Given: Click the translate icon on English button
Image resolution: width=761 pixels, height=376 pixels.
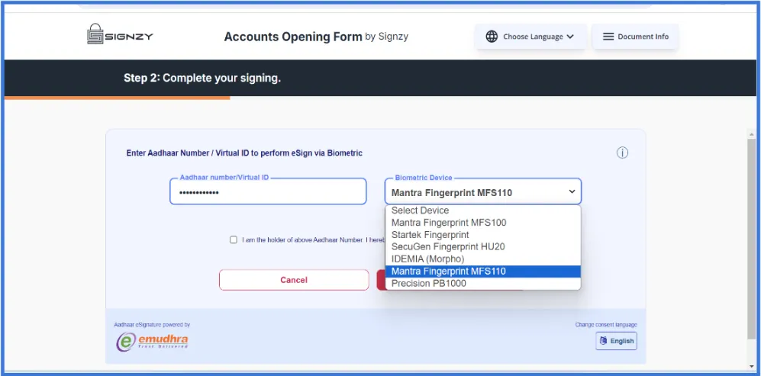Looking at the screenshot, I should (603, 341).
